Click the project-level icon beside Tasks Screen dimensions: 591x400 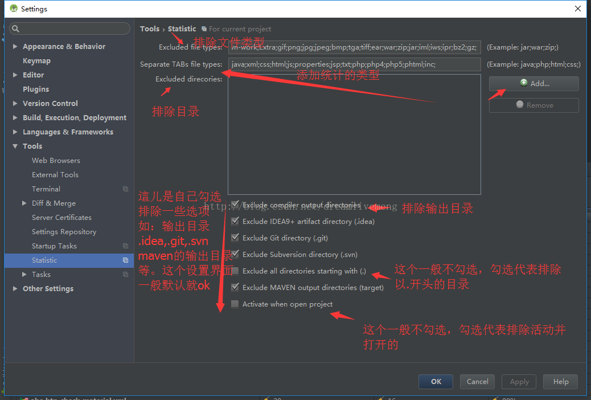point(125,274)
